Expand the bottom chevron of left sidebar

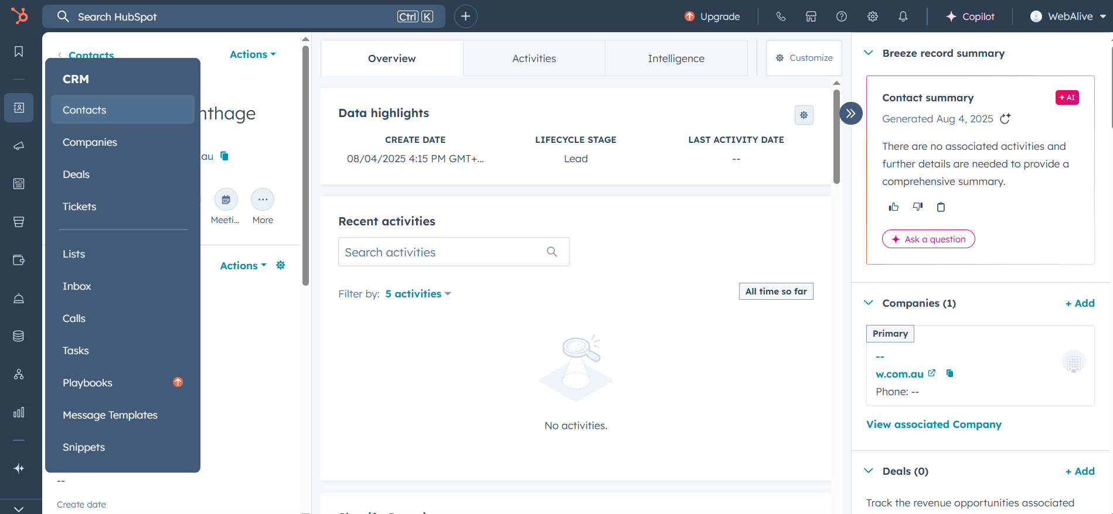point(19,508)
